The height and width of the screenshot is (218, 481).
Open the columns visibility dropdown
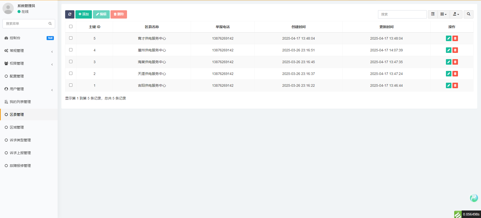[x=443, y=14]
